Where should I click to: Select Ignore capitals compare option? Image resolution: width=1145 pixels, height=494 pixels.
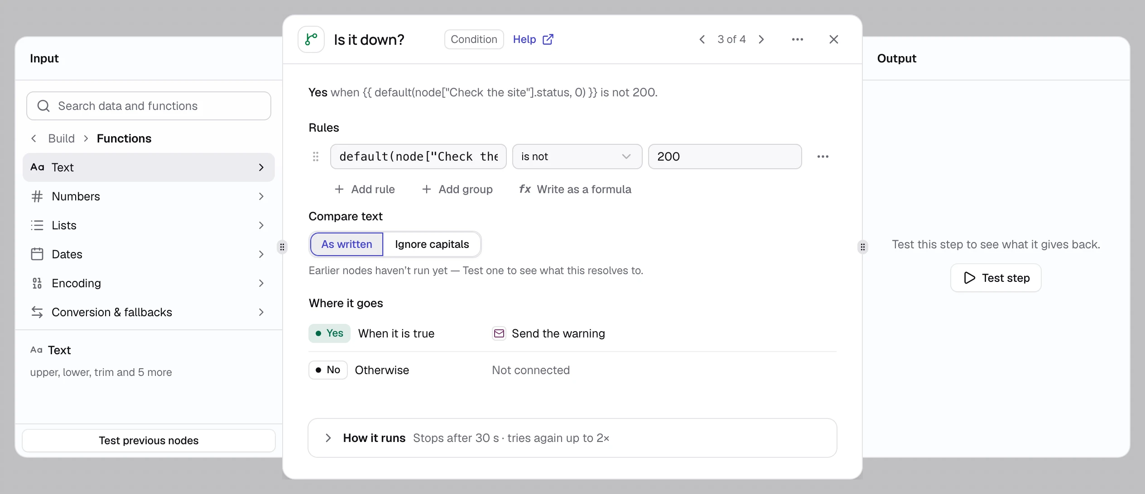[432, 244]
